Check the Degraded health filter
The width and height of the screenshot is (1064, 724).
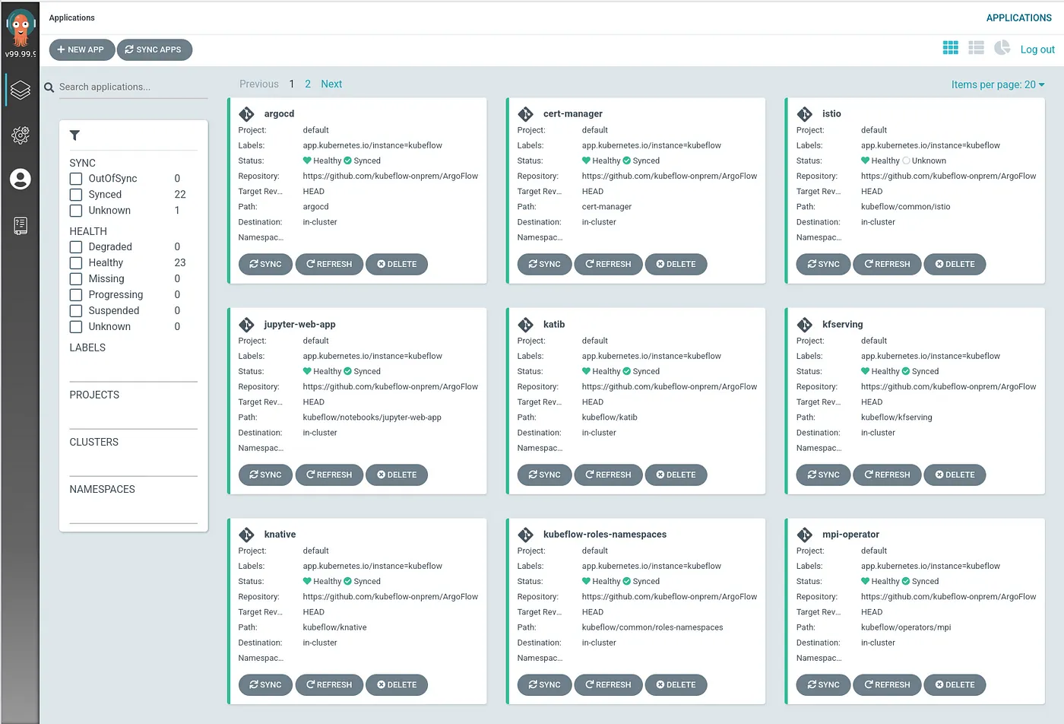click(76, 247)
